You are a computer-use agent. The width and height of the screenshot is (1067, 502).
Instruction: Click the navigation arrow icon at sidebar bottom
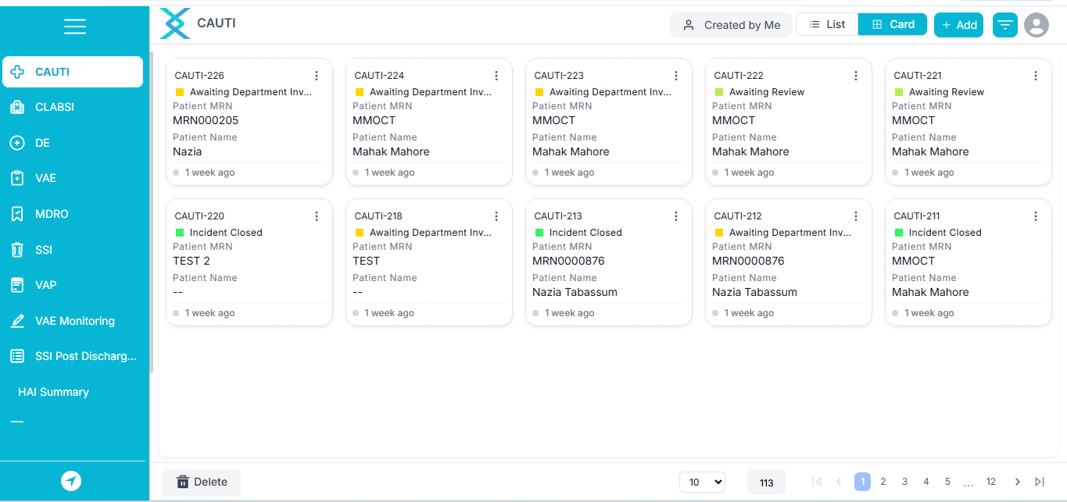click(71, 481)
